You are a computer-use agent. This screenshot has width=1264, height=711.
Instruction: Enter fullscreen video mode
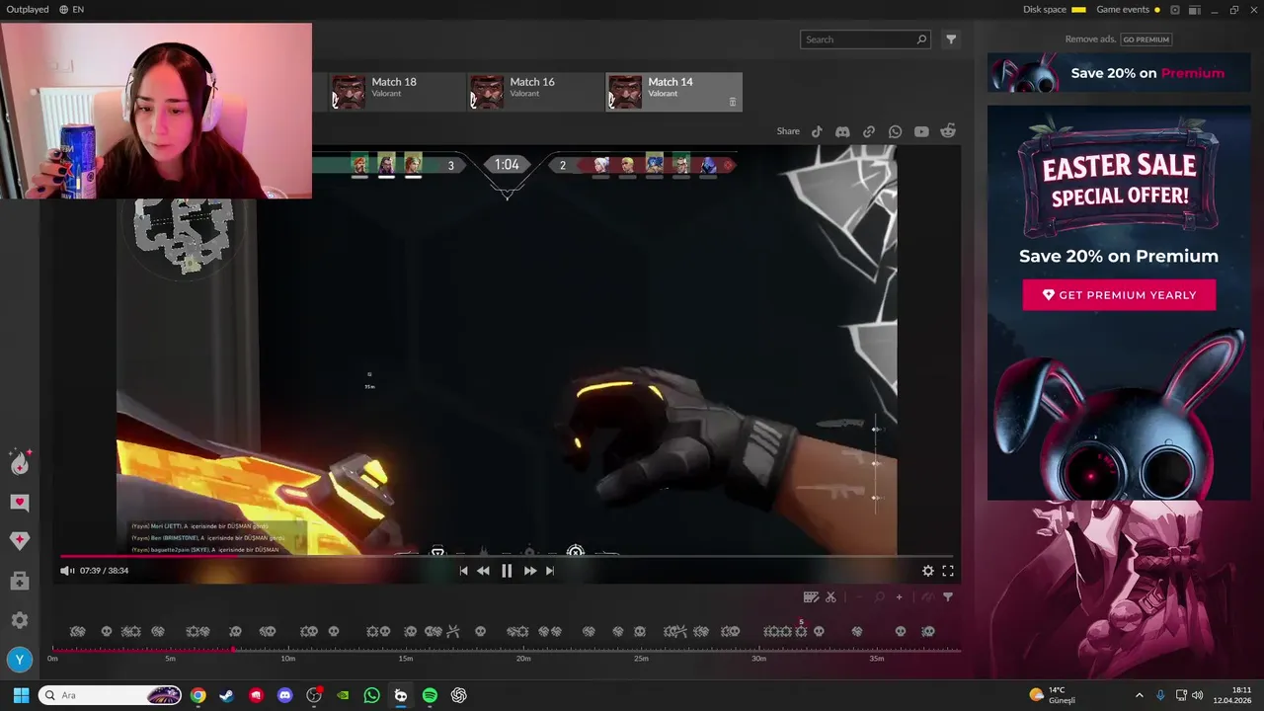tap(948, 571)
